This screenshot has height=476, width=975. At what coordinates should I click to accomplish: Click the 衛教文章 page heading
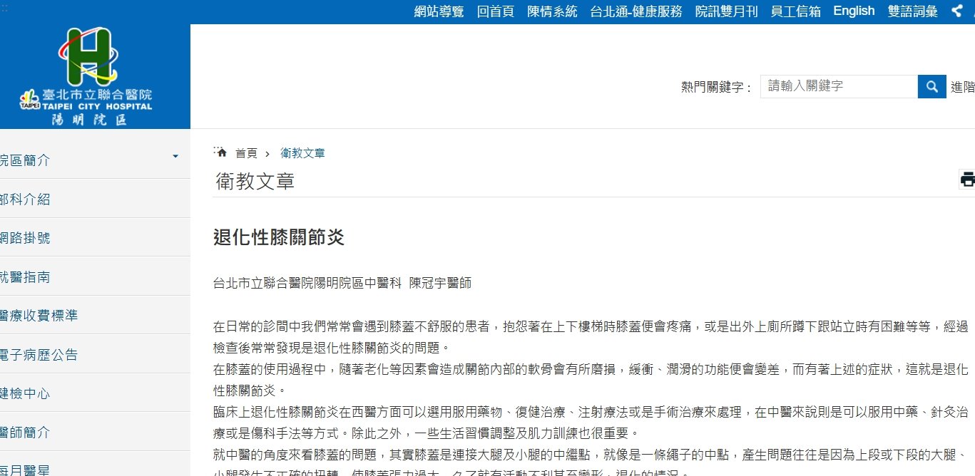tap(255, 181)
